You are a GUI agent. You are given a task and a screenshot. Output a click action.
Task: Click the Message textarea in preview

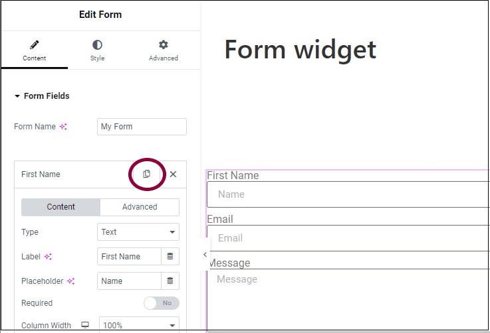pyautogui.click(x=348, y=299)
